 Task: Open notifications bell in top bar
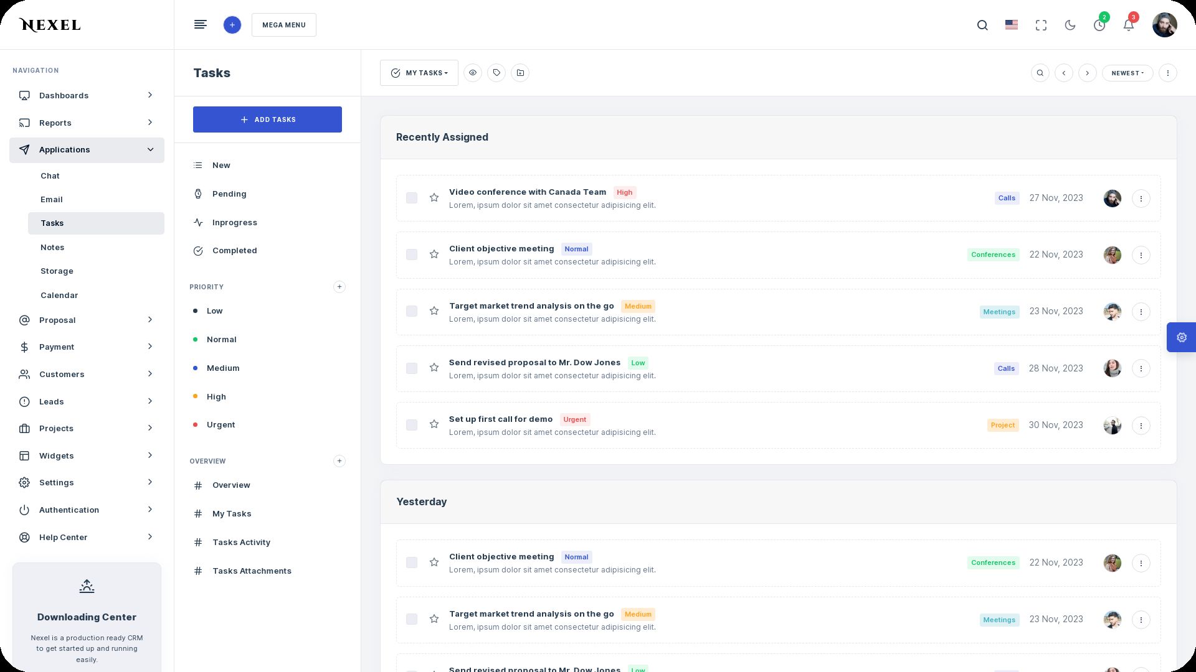[1128, 25]
